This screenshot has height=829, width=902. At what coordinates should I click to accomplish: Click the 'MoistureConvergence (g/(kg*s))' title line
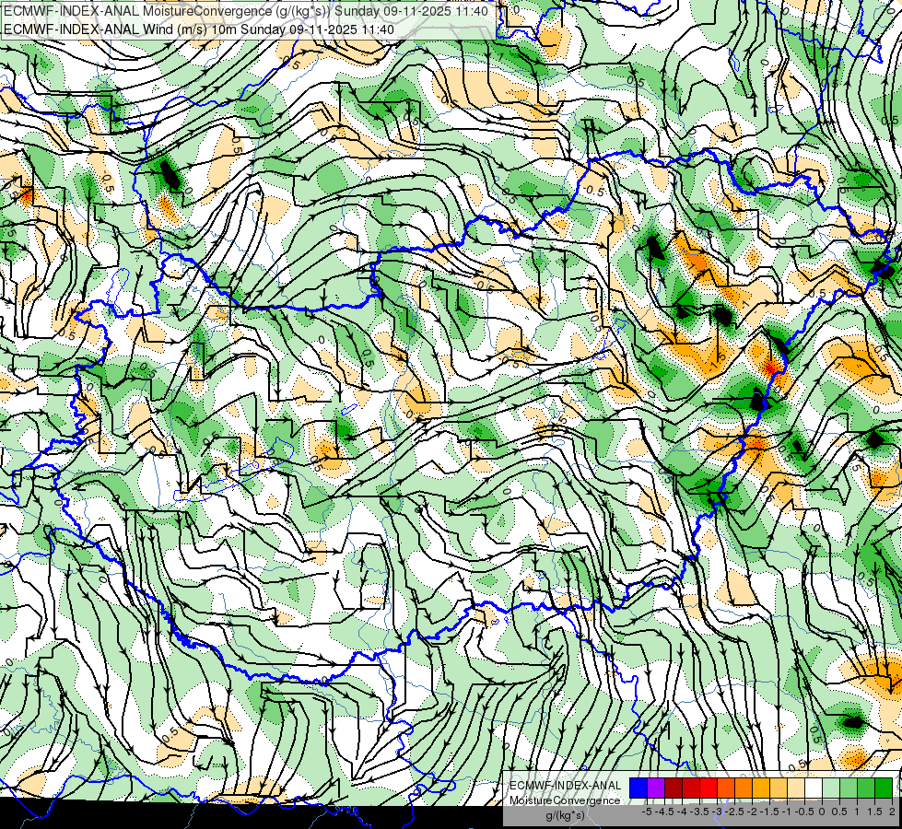246,11
